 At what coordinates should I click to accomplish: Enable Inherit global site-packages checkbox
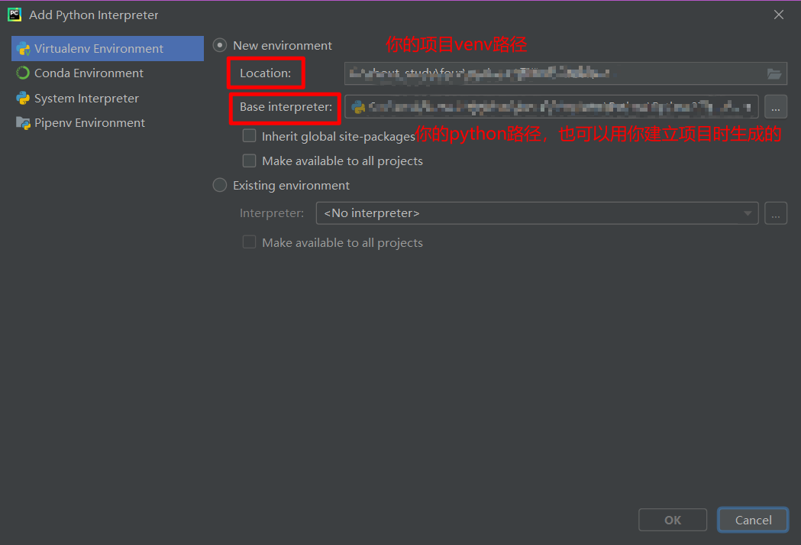click(x=249, y=136)
